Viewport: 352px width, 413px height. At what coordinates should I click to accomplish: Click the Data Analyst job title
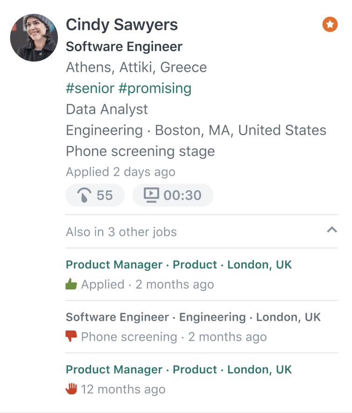(x=106, y=109)
